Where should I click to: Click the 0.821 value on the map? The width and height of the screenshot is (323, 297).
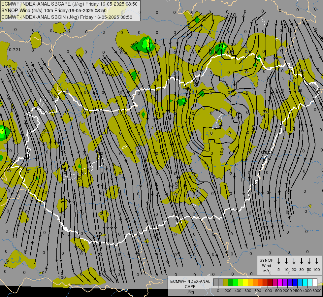[267, 152]
